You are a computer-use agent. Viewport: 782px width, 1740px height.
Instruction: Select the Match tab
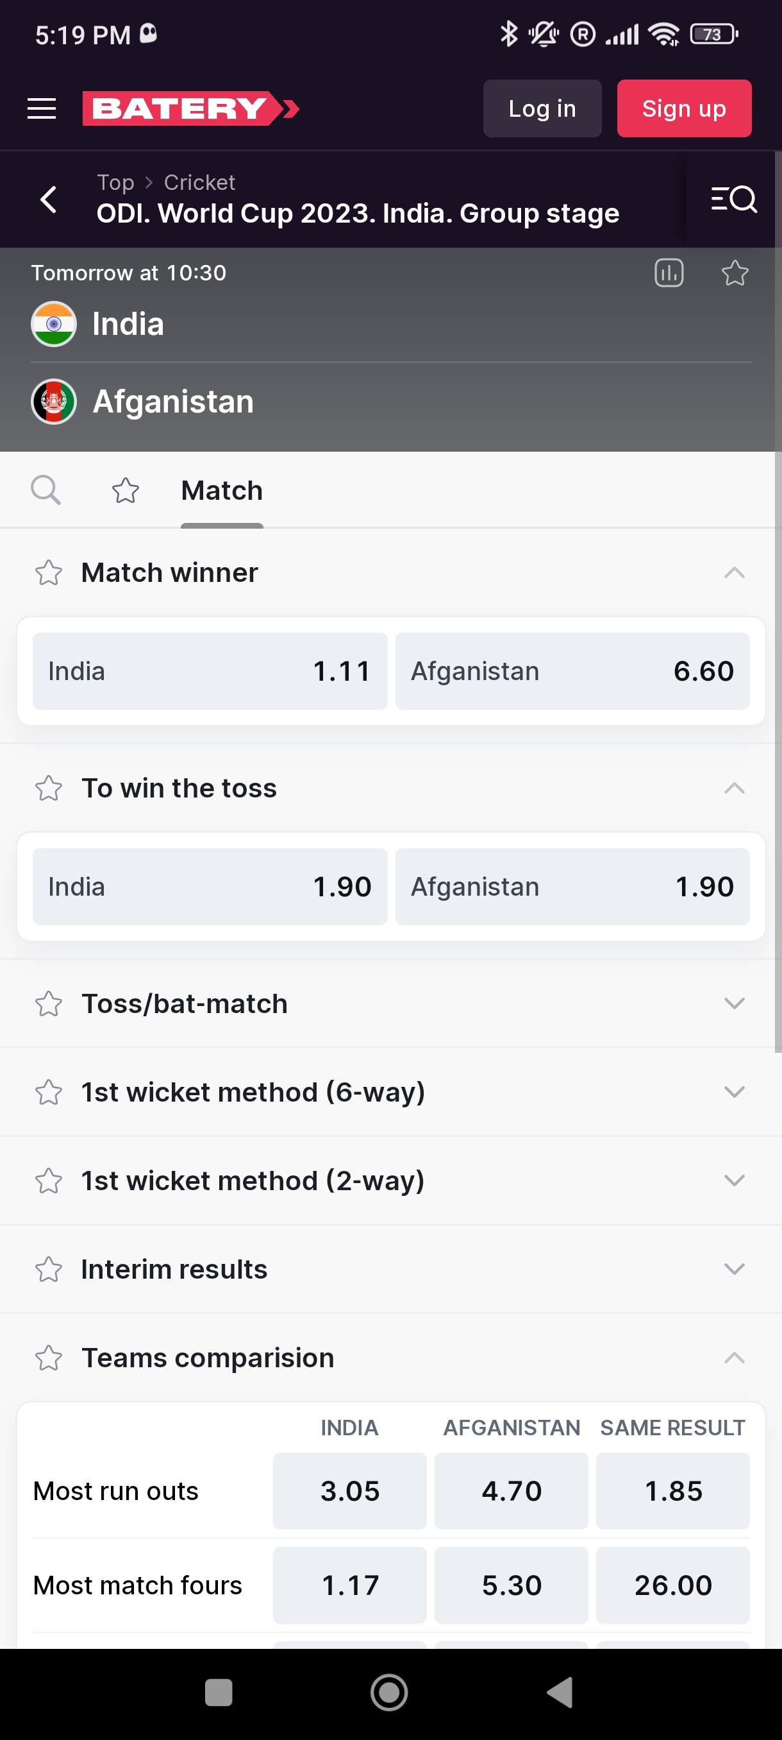[222, 490]
